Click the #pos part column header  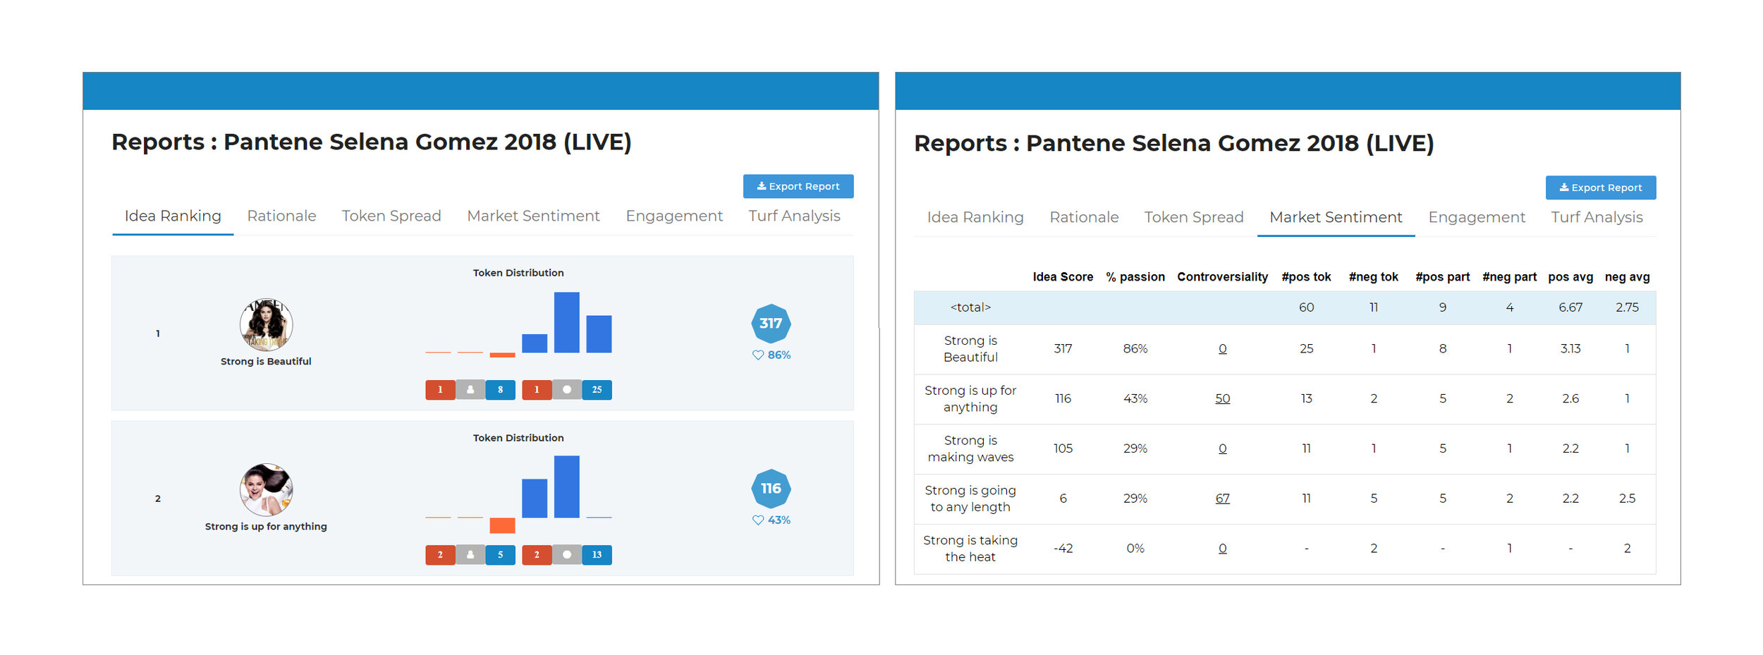1442,277
